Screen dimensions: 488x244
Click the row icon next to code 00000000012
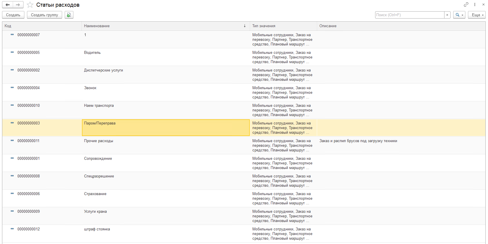click(12, 229)
